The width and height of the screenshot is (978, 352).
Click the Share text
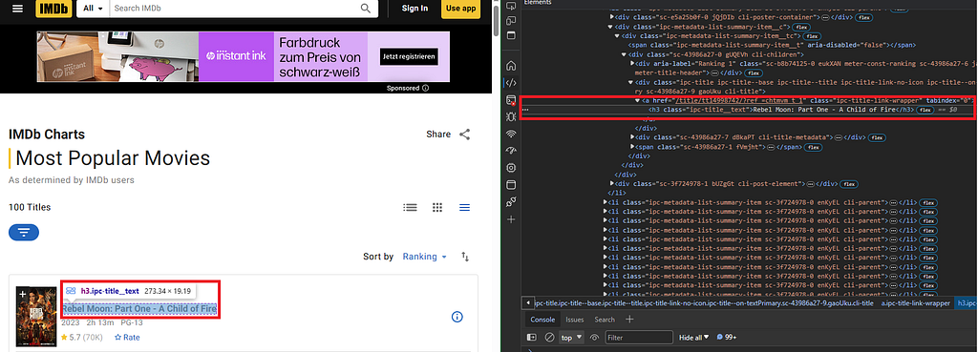pos(438,134)
